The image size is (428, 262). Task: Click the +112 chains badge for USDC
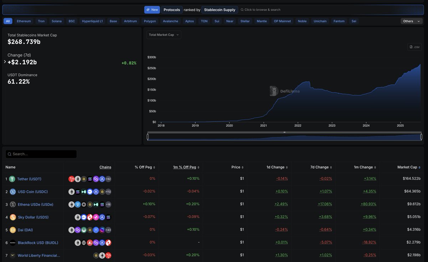(x=108, y=192)
